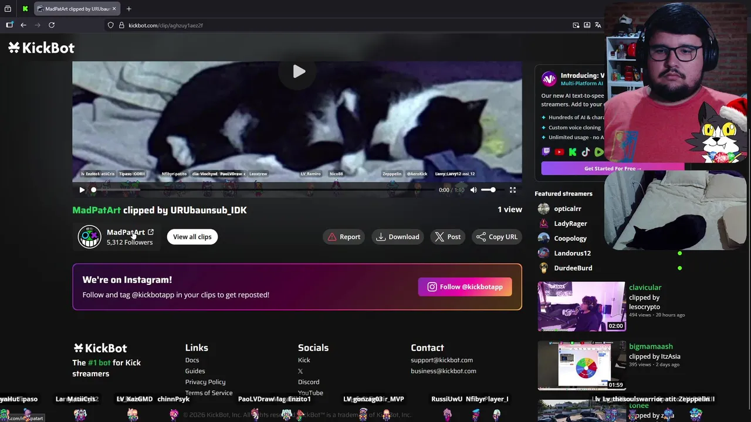Click the KickBot logo in header
The height and width of the screenshot is (422, 751).
coord(41,48)
